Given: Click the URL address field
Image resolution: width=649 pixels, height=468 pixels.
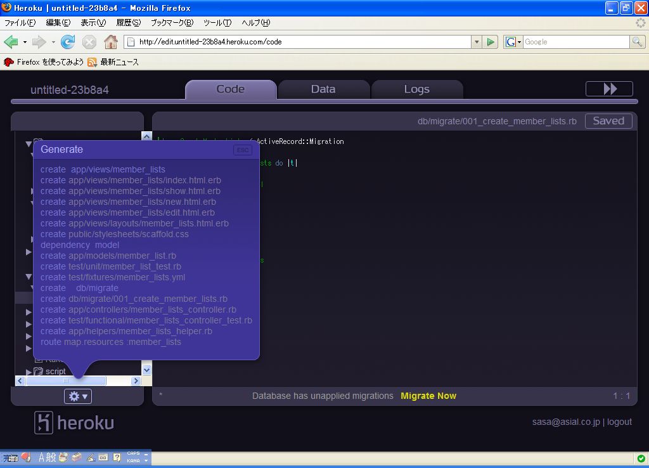Looking at the screenshot, I should (x=298, y=42).
